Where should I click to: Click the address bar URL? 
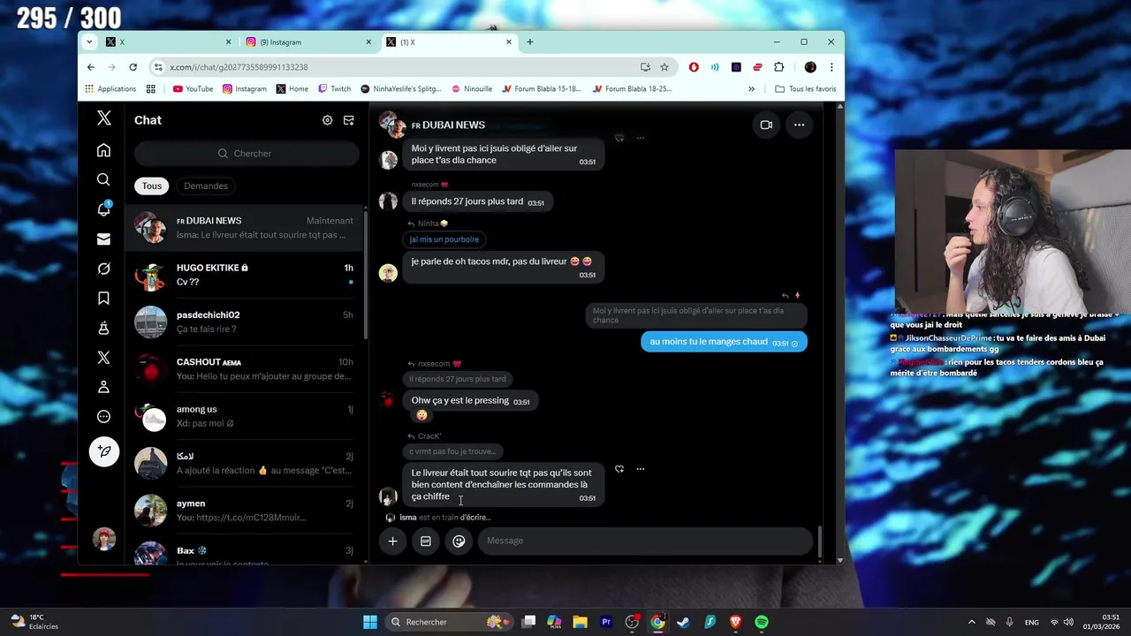click(x=239, y=67)
